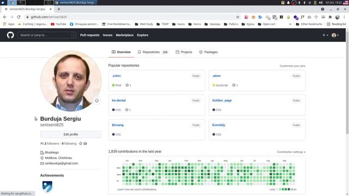Open the GitHub home logo
The image size is (349, 196).
tap(10, 35)
